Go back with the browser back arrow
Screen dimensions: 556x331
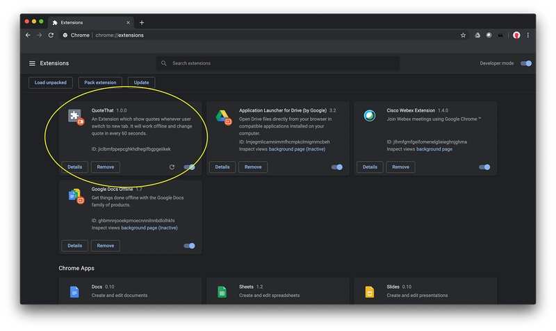28,35
